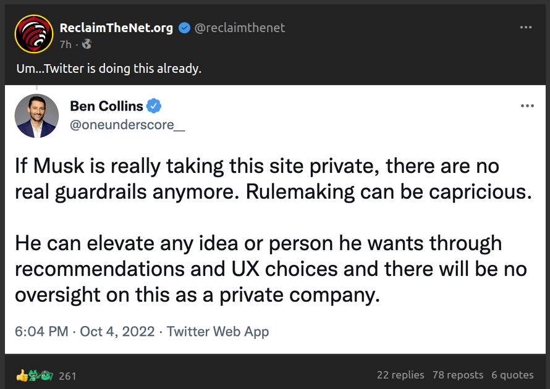Viewport: 550px width, 389px height.
Task: Click the thumbs-up reaction emoji
Action: point(22,375)
